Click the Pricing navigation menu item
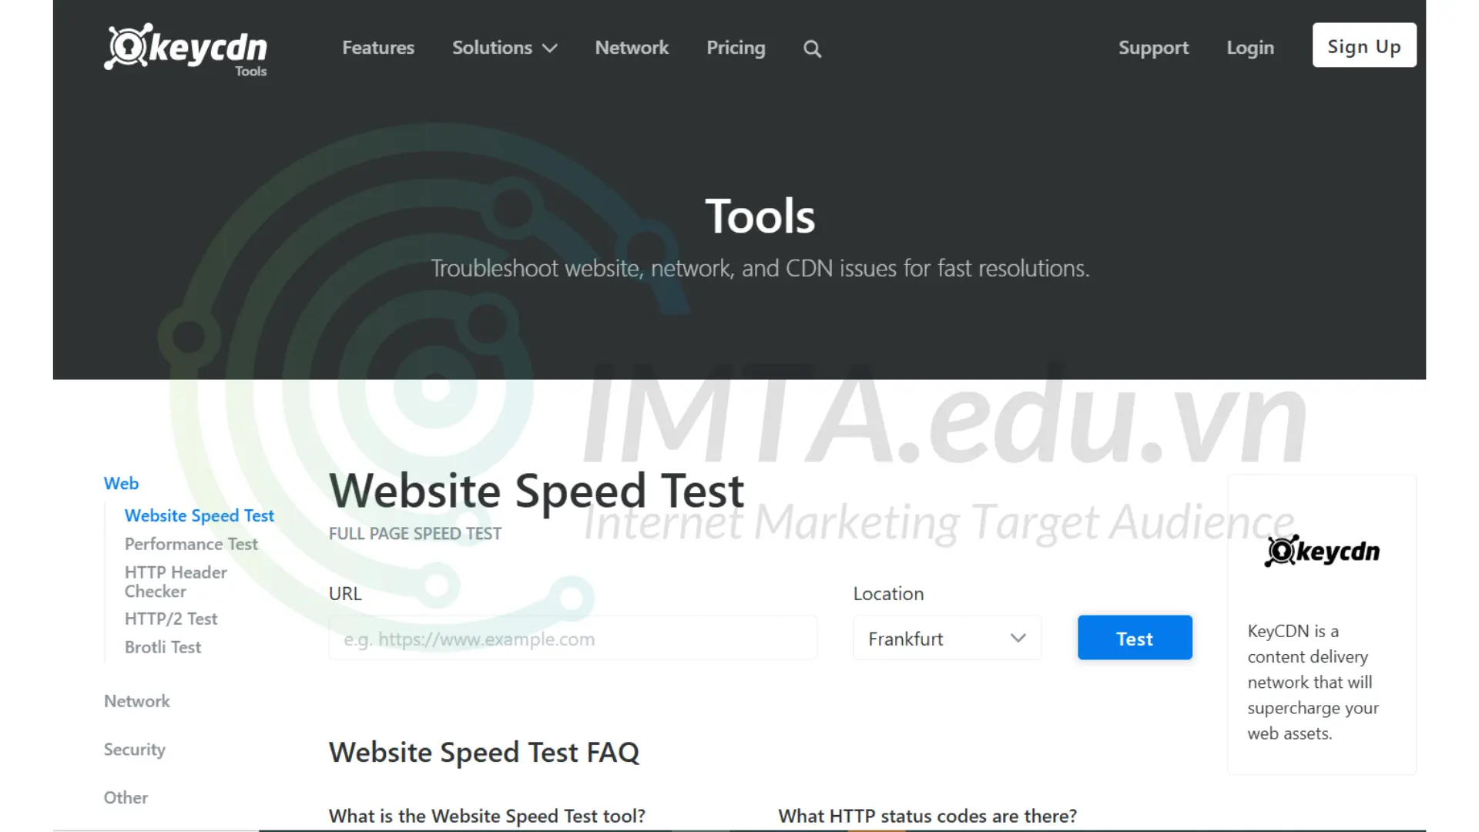1479x832 pixels. pos(736,47)
